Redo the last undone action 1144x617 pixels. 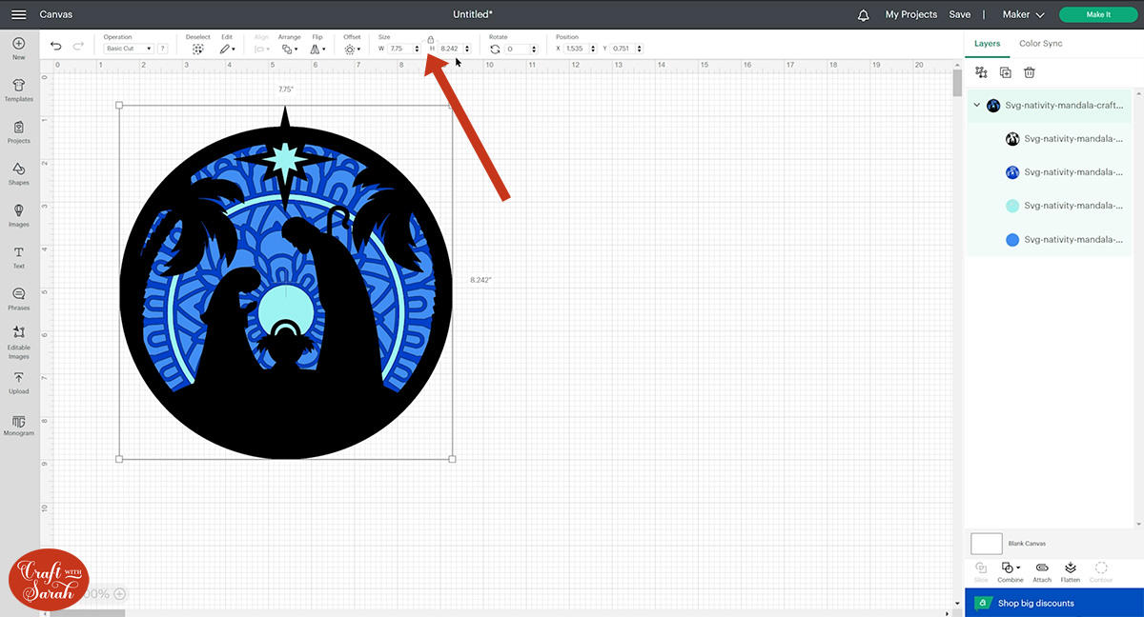[x=78, y=46]
